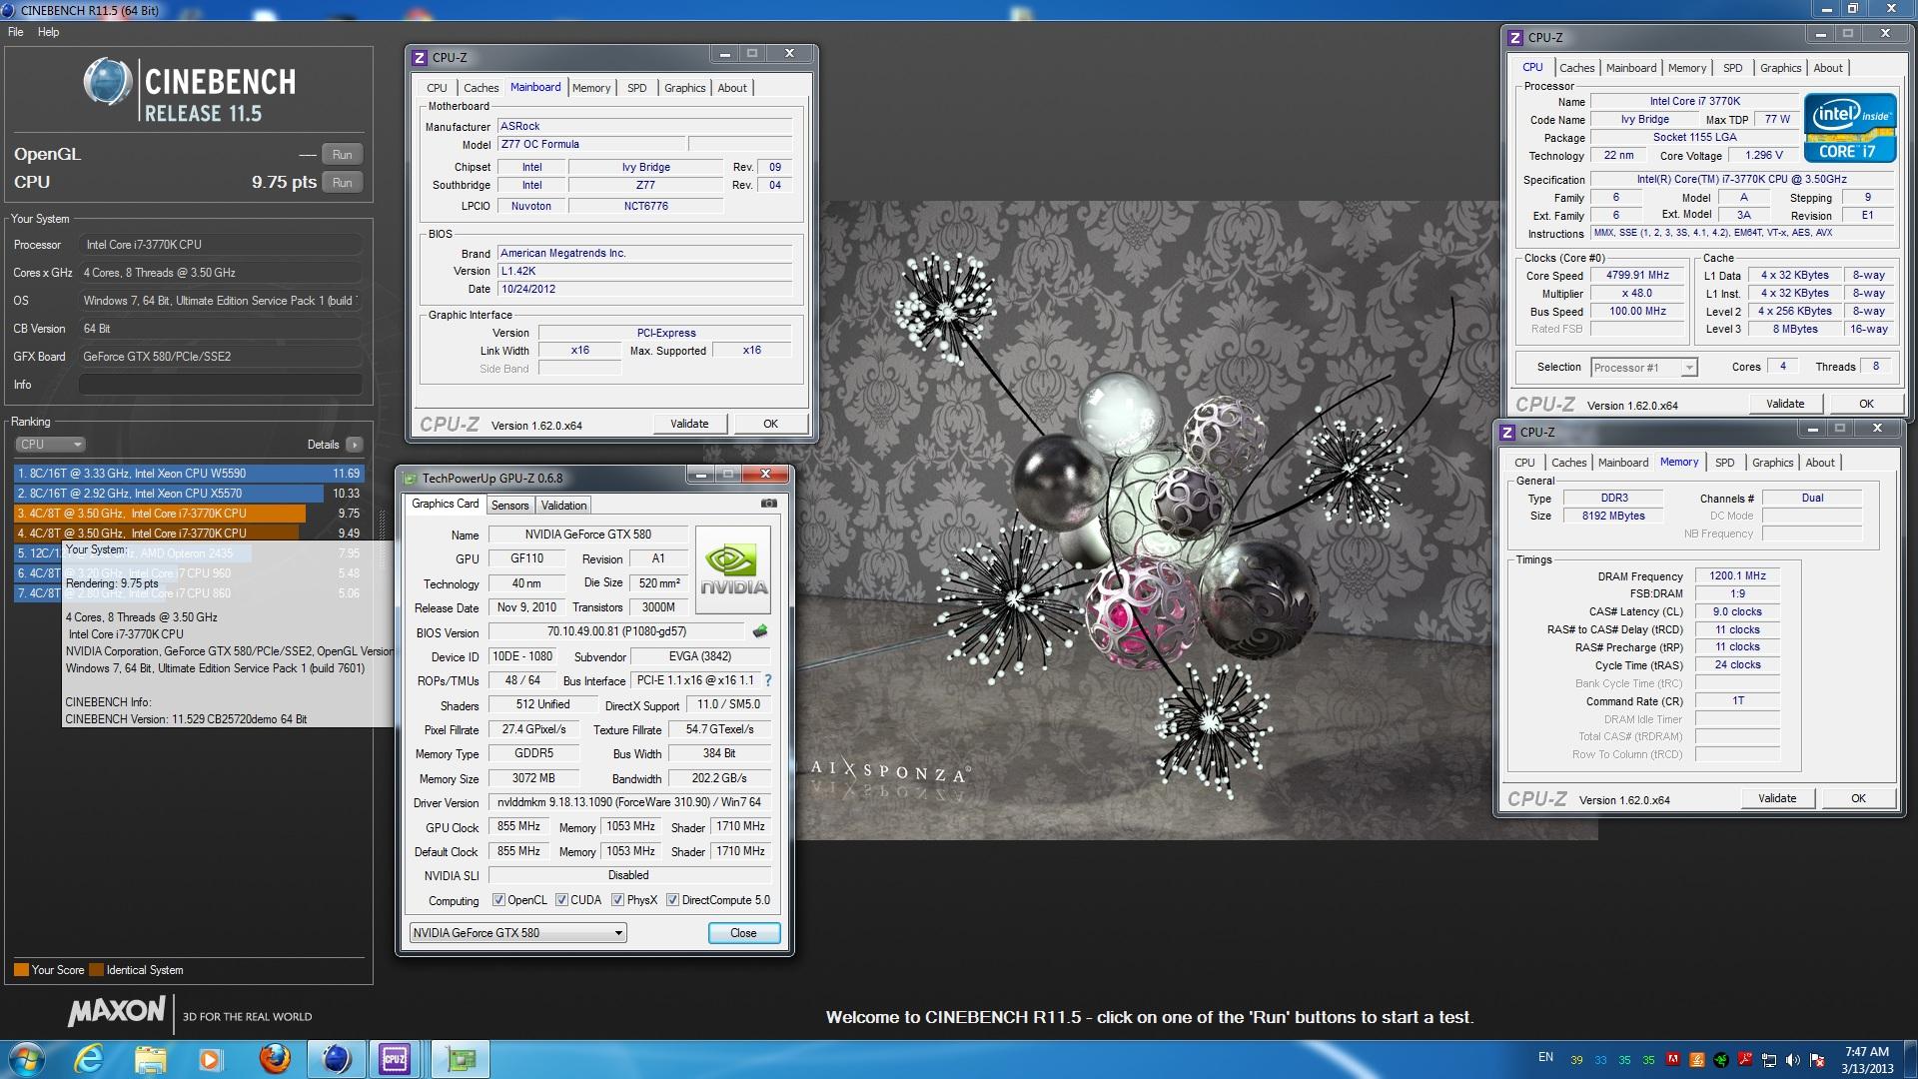1918x1079 pixels.
Task: Switch to Validation tab in GPU-Z
Action: click(x=563, y=506)
